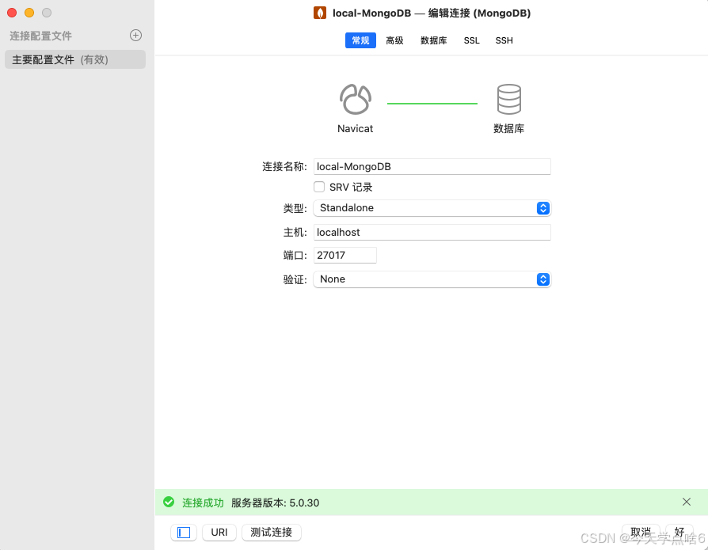The height and width of the screenshot is (550, 708).
Task: Click the 好 confirm button
Action: (679, 532)
